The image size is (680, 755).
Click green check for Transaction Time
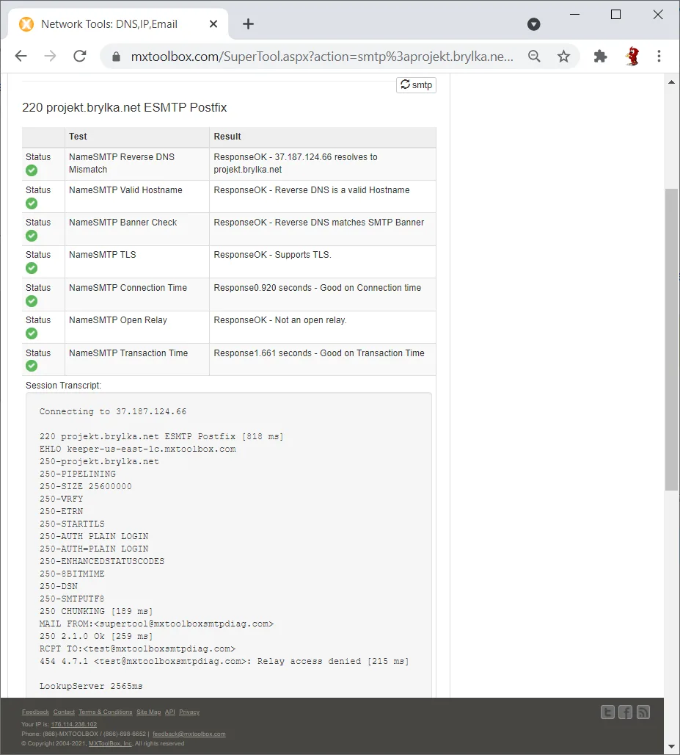click(x=32, y=366)
